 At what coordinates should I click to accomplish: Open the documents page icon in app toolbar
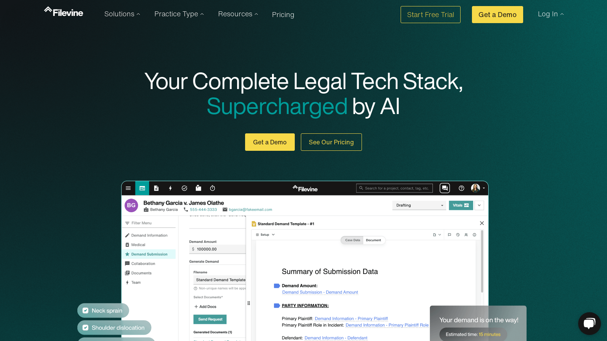click(156, 188)
